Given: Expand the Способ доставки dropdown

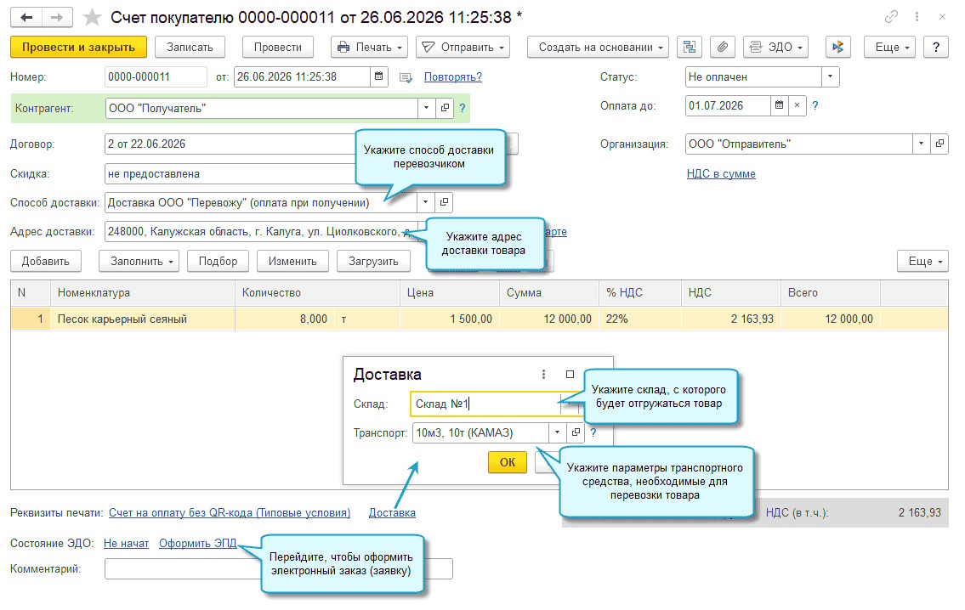Looking at the screenshot, I should [425, 202].
